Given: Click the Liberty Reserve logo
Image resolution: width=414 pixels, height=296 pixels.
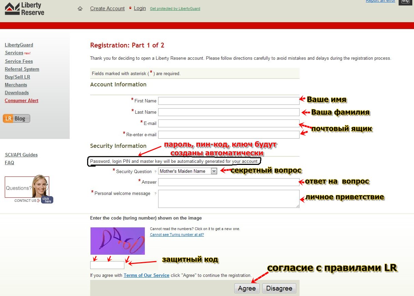Looking at the screenshot, I should 25,9.
